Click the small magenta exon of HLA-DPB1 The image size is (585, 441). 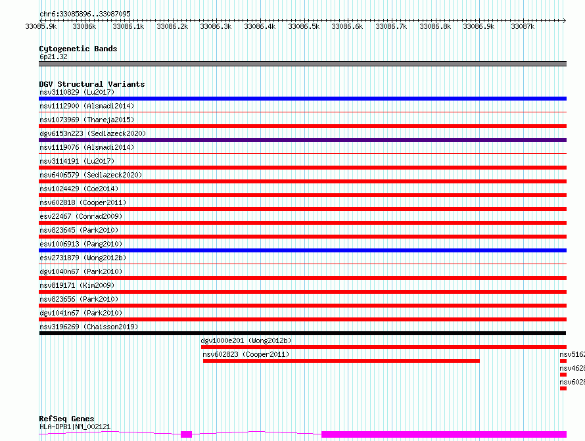pyautogui.click(x=186, y=434)
